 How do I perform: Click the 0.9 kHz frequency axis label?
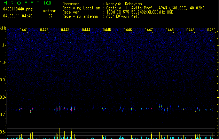3,80
